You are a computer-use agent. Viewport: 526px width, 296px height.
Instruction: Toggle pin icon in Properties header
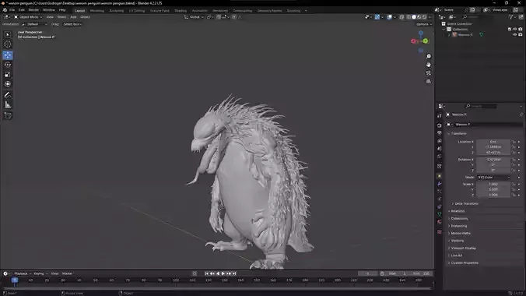521,115
